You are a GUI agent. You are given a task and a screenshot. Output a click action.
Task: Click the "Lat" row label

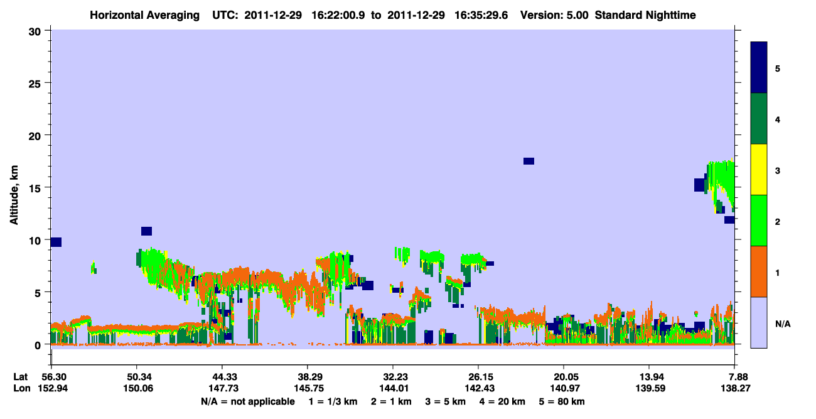[20, 377]
